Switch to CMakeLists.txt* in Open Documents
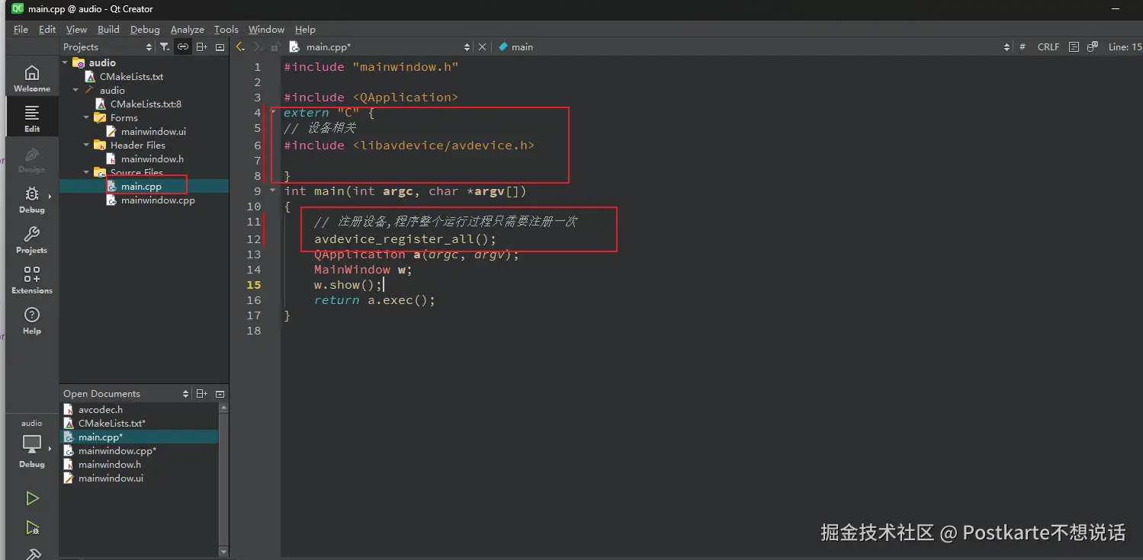The height and width of the screenshot is (560, 1143). coord(111,424)
